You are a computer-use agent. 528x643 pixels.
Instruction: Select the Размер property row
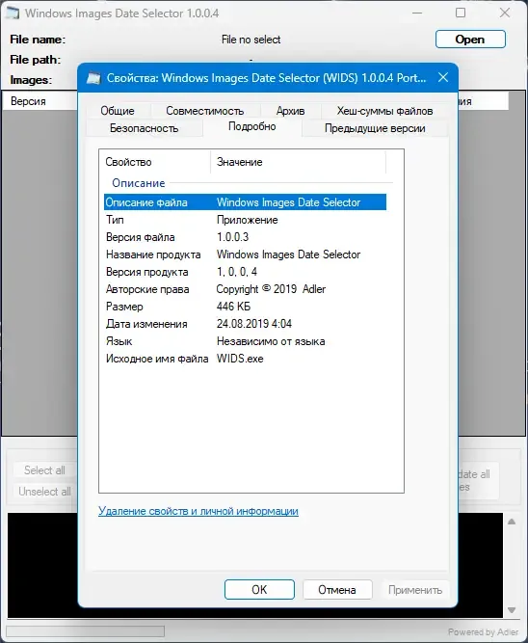coord(245,307)
